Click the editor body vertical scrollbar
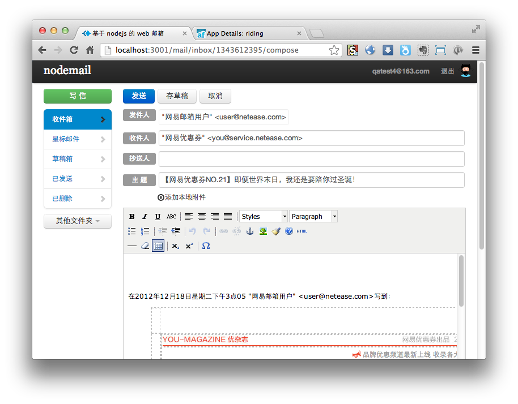518x404 pixels. [x=461, y=281]
